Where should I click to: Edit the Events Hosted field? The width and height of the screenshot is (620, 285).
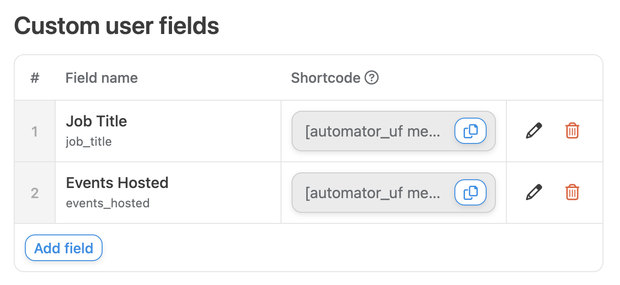534,193
